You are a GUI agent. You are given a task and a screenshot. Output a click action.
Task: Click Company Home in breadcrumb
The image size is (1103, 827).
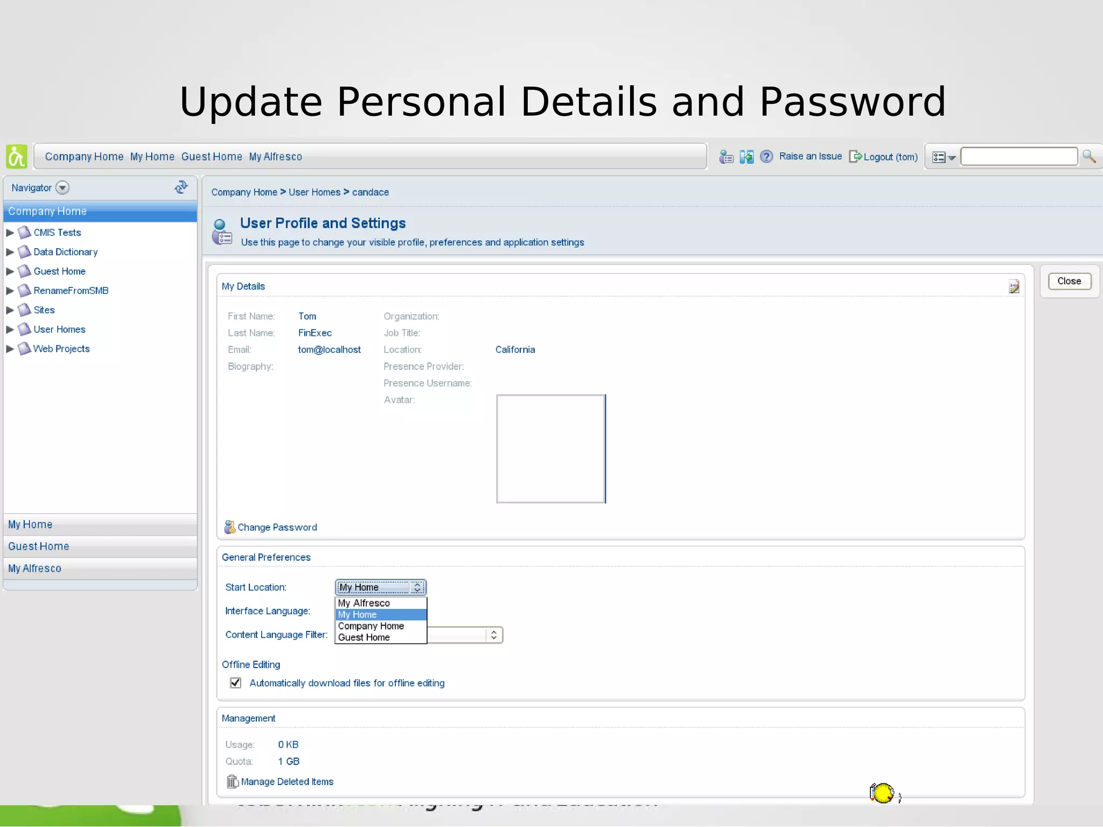tap(244, 192)
